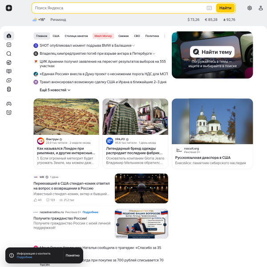
Task: Open the Mash Money tab
Action: click(103, 36)
